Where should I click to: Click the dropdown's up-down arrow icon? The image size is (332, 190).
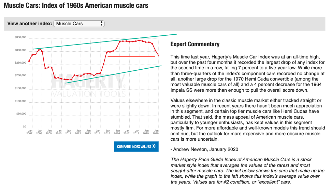pos(101,24)
